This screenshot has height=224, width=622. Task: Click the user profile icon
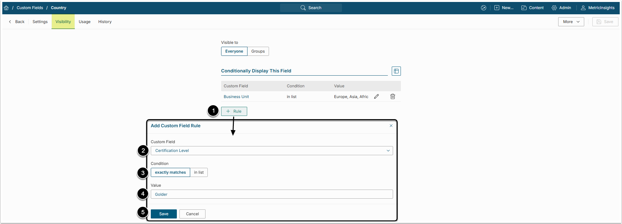(x=583, y=8)
